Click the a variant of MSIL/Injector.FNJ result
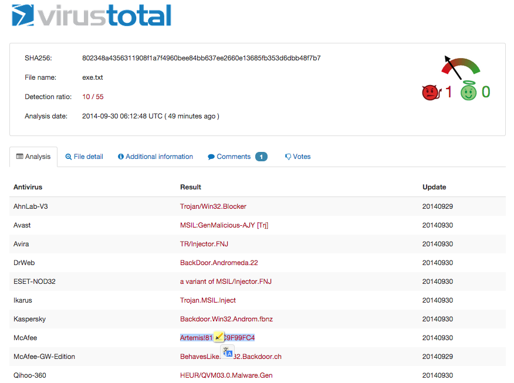 click(225, 282)
